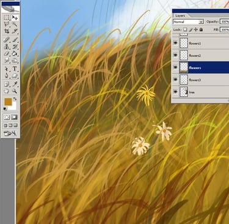Click the highlighted flowers layer thumbnail

click(x=184, y=67)
